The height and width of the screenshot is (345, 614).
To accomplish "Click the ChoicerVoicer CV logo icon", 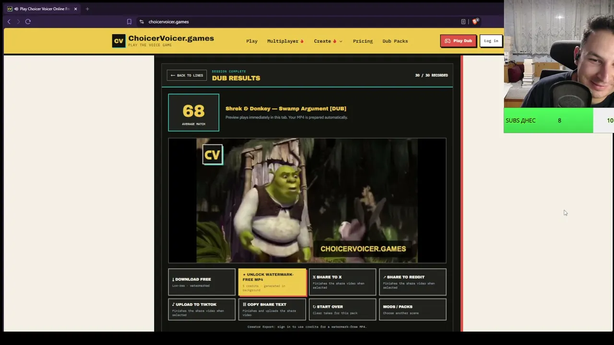I will click(118, 41).
